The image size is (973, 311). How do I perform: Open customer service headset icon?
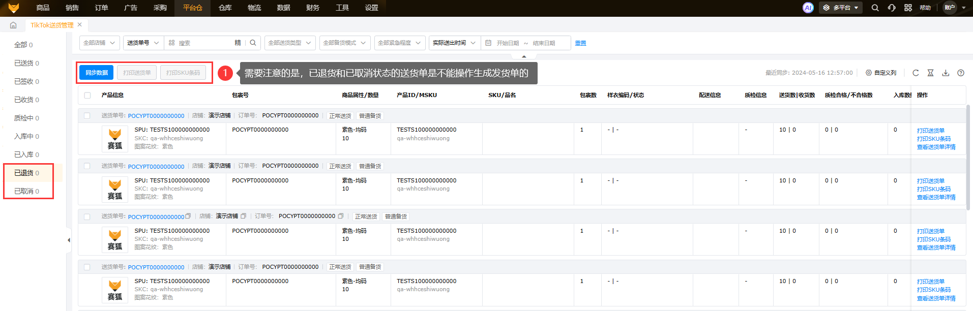point(892,8)
